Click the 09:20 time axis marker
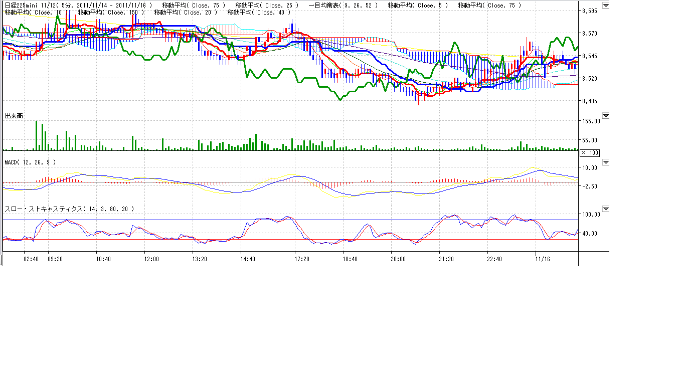The image size is (685, 385). (55, 259)
